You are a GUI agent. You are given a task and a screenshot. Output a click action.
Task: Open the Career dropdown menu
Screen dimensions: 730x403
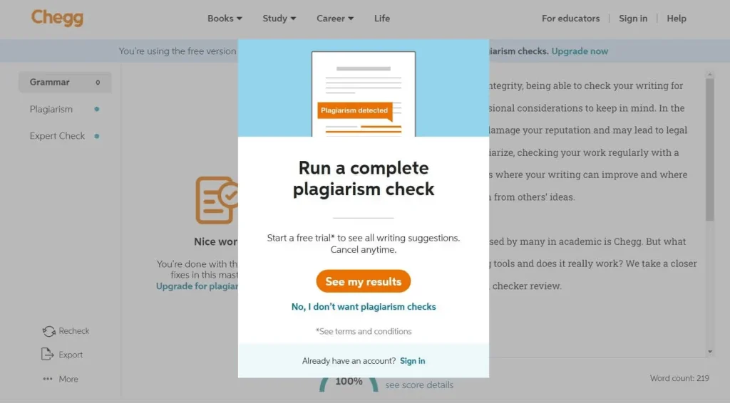pyautogui.click(x=335, y=19)
